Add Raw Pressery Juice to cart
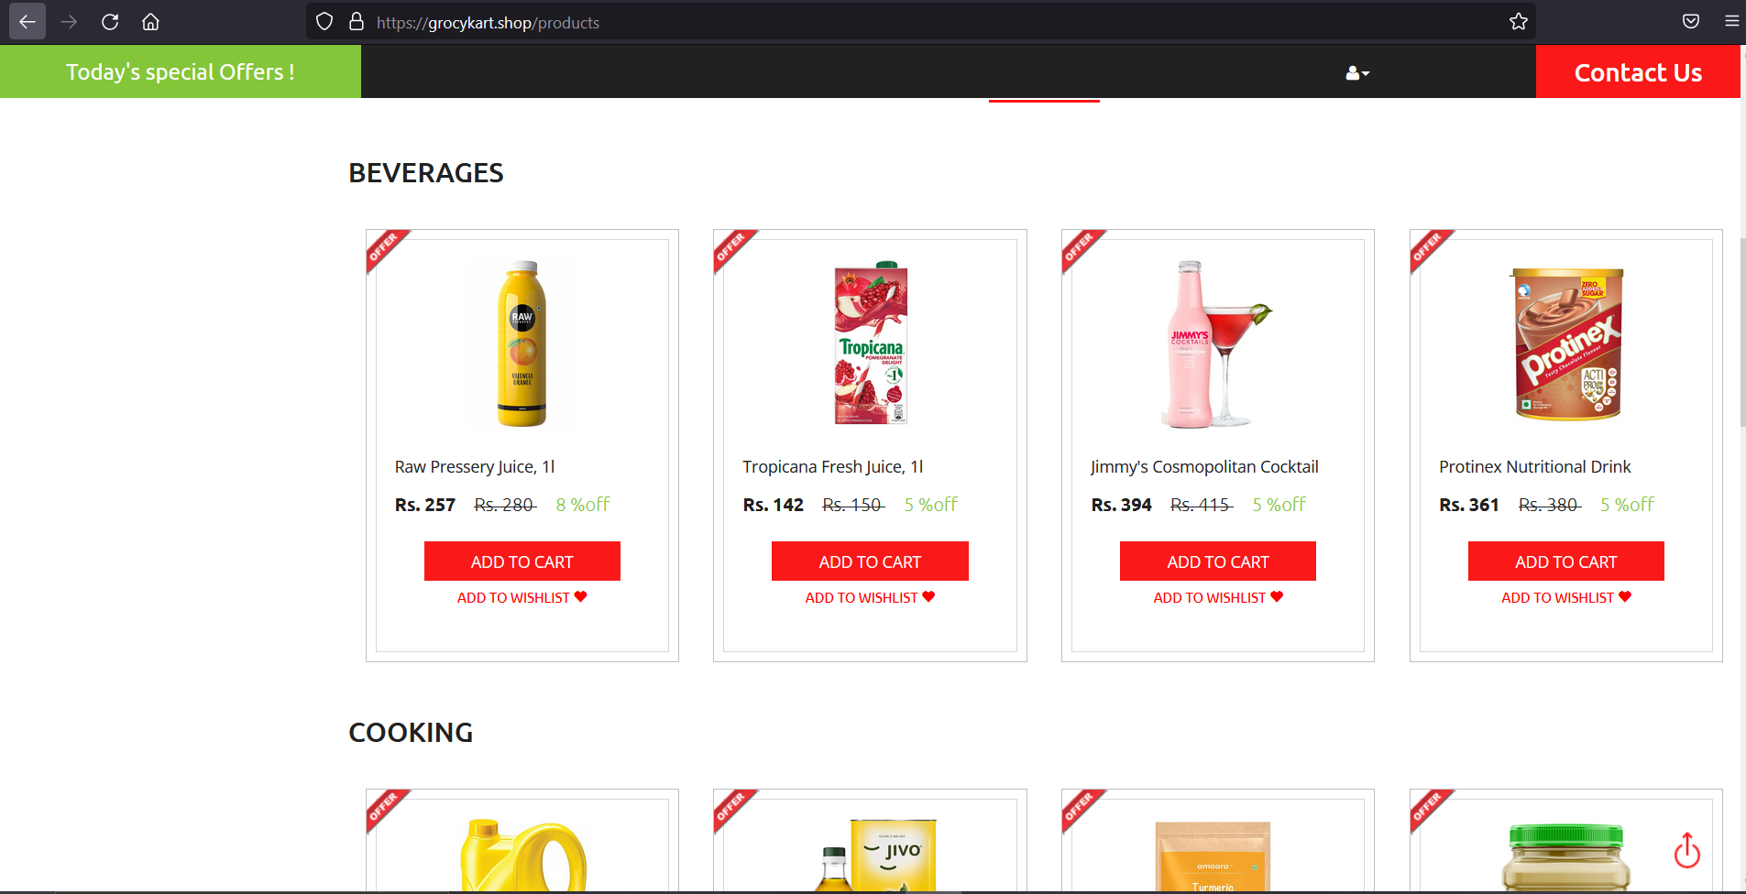 point(522,561)
